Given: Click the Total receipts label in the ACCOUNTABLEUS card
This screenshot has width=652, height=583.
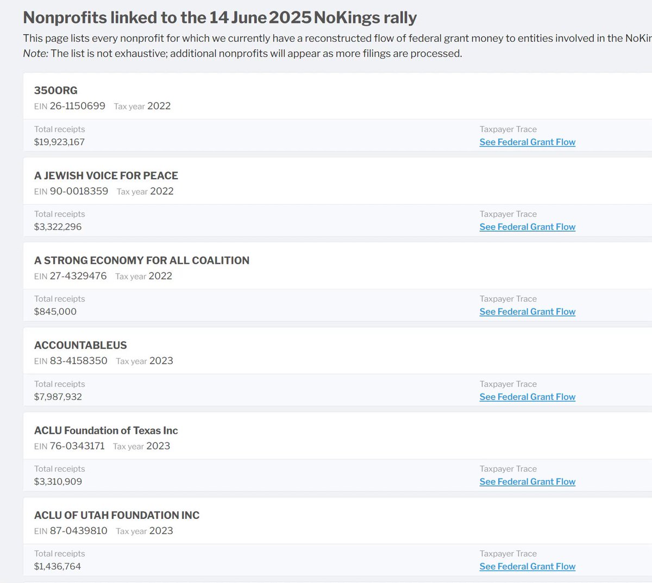Looking at the screenshot, I should click(60, 384).
